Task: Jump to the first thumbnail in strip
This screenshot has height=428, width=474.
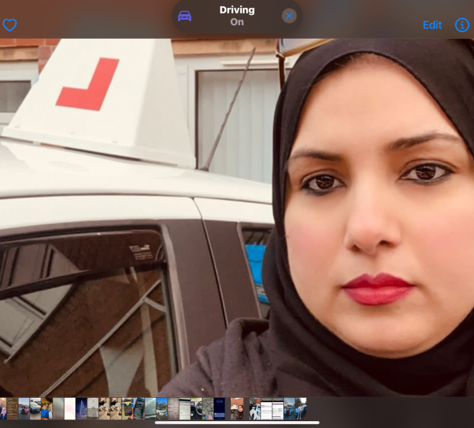Action: coord(3,409)
